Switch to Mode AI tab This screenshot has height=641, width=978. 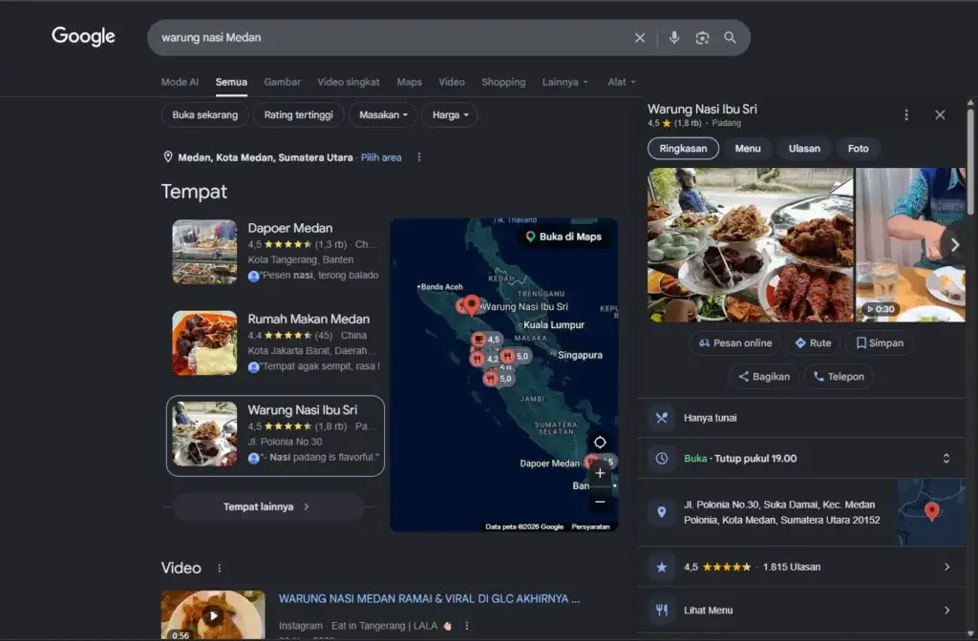point(180,82)
